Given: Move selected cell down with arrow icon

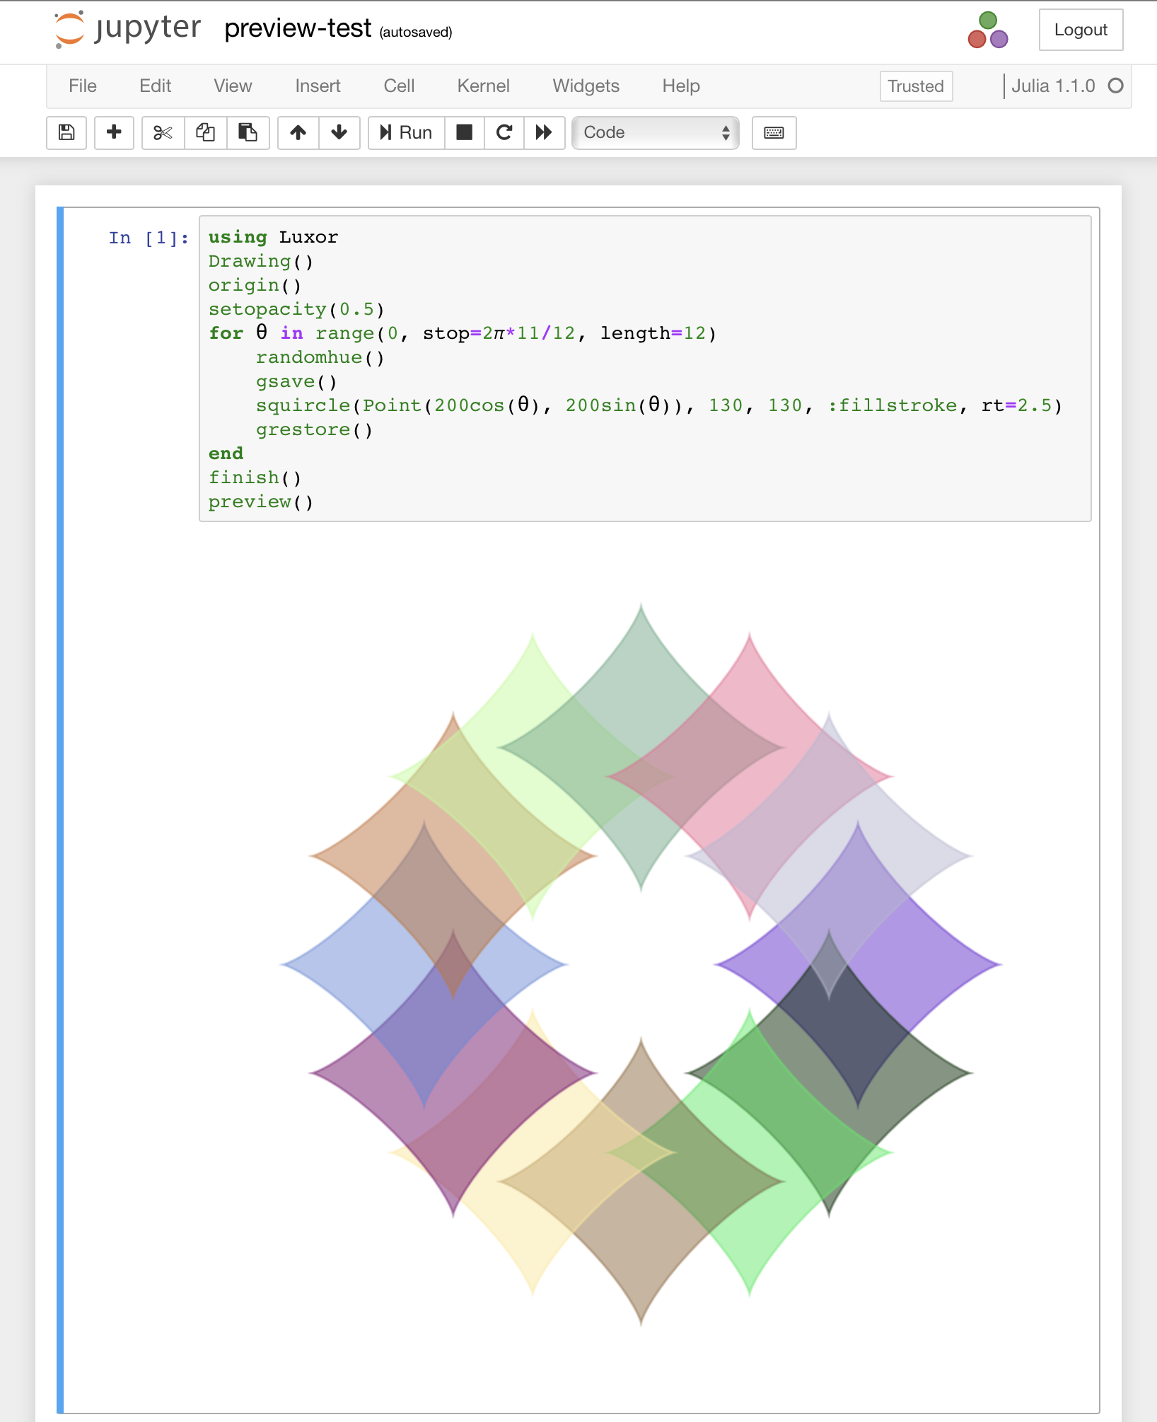Looking at the screenshot, I should click(339, 132).
